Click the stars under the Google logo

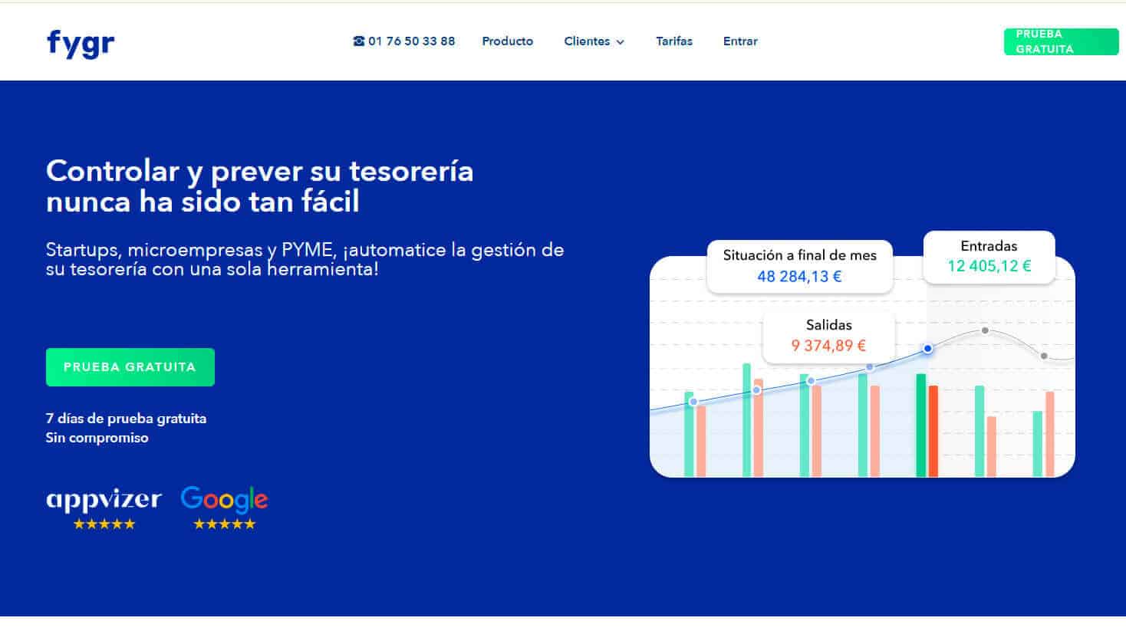tap(224, 524)
